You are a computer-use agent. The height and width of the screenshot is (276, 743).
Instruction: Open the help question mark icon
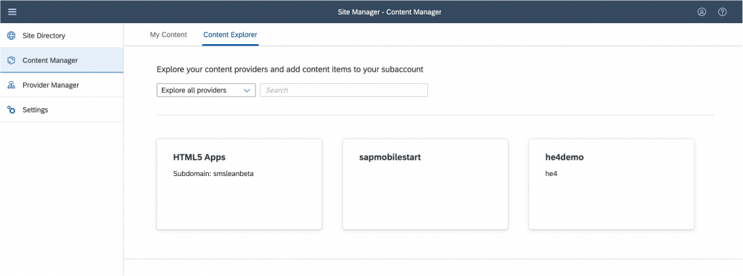[722, 12]
